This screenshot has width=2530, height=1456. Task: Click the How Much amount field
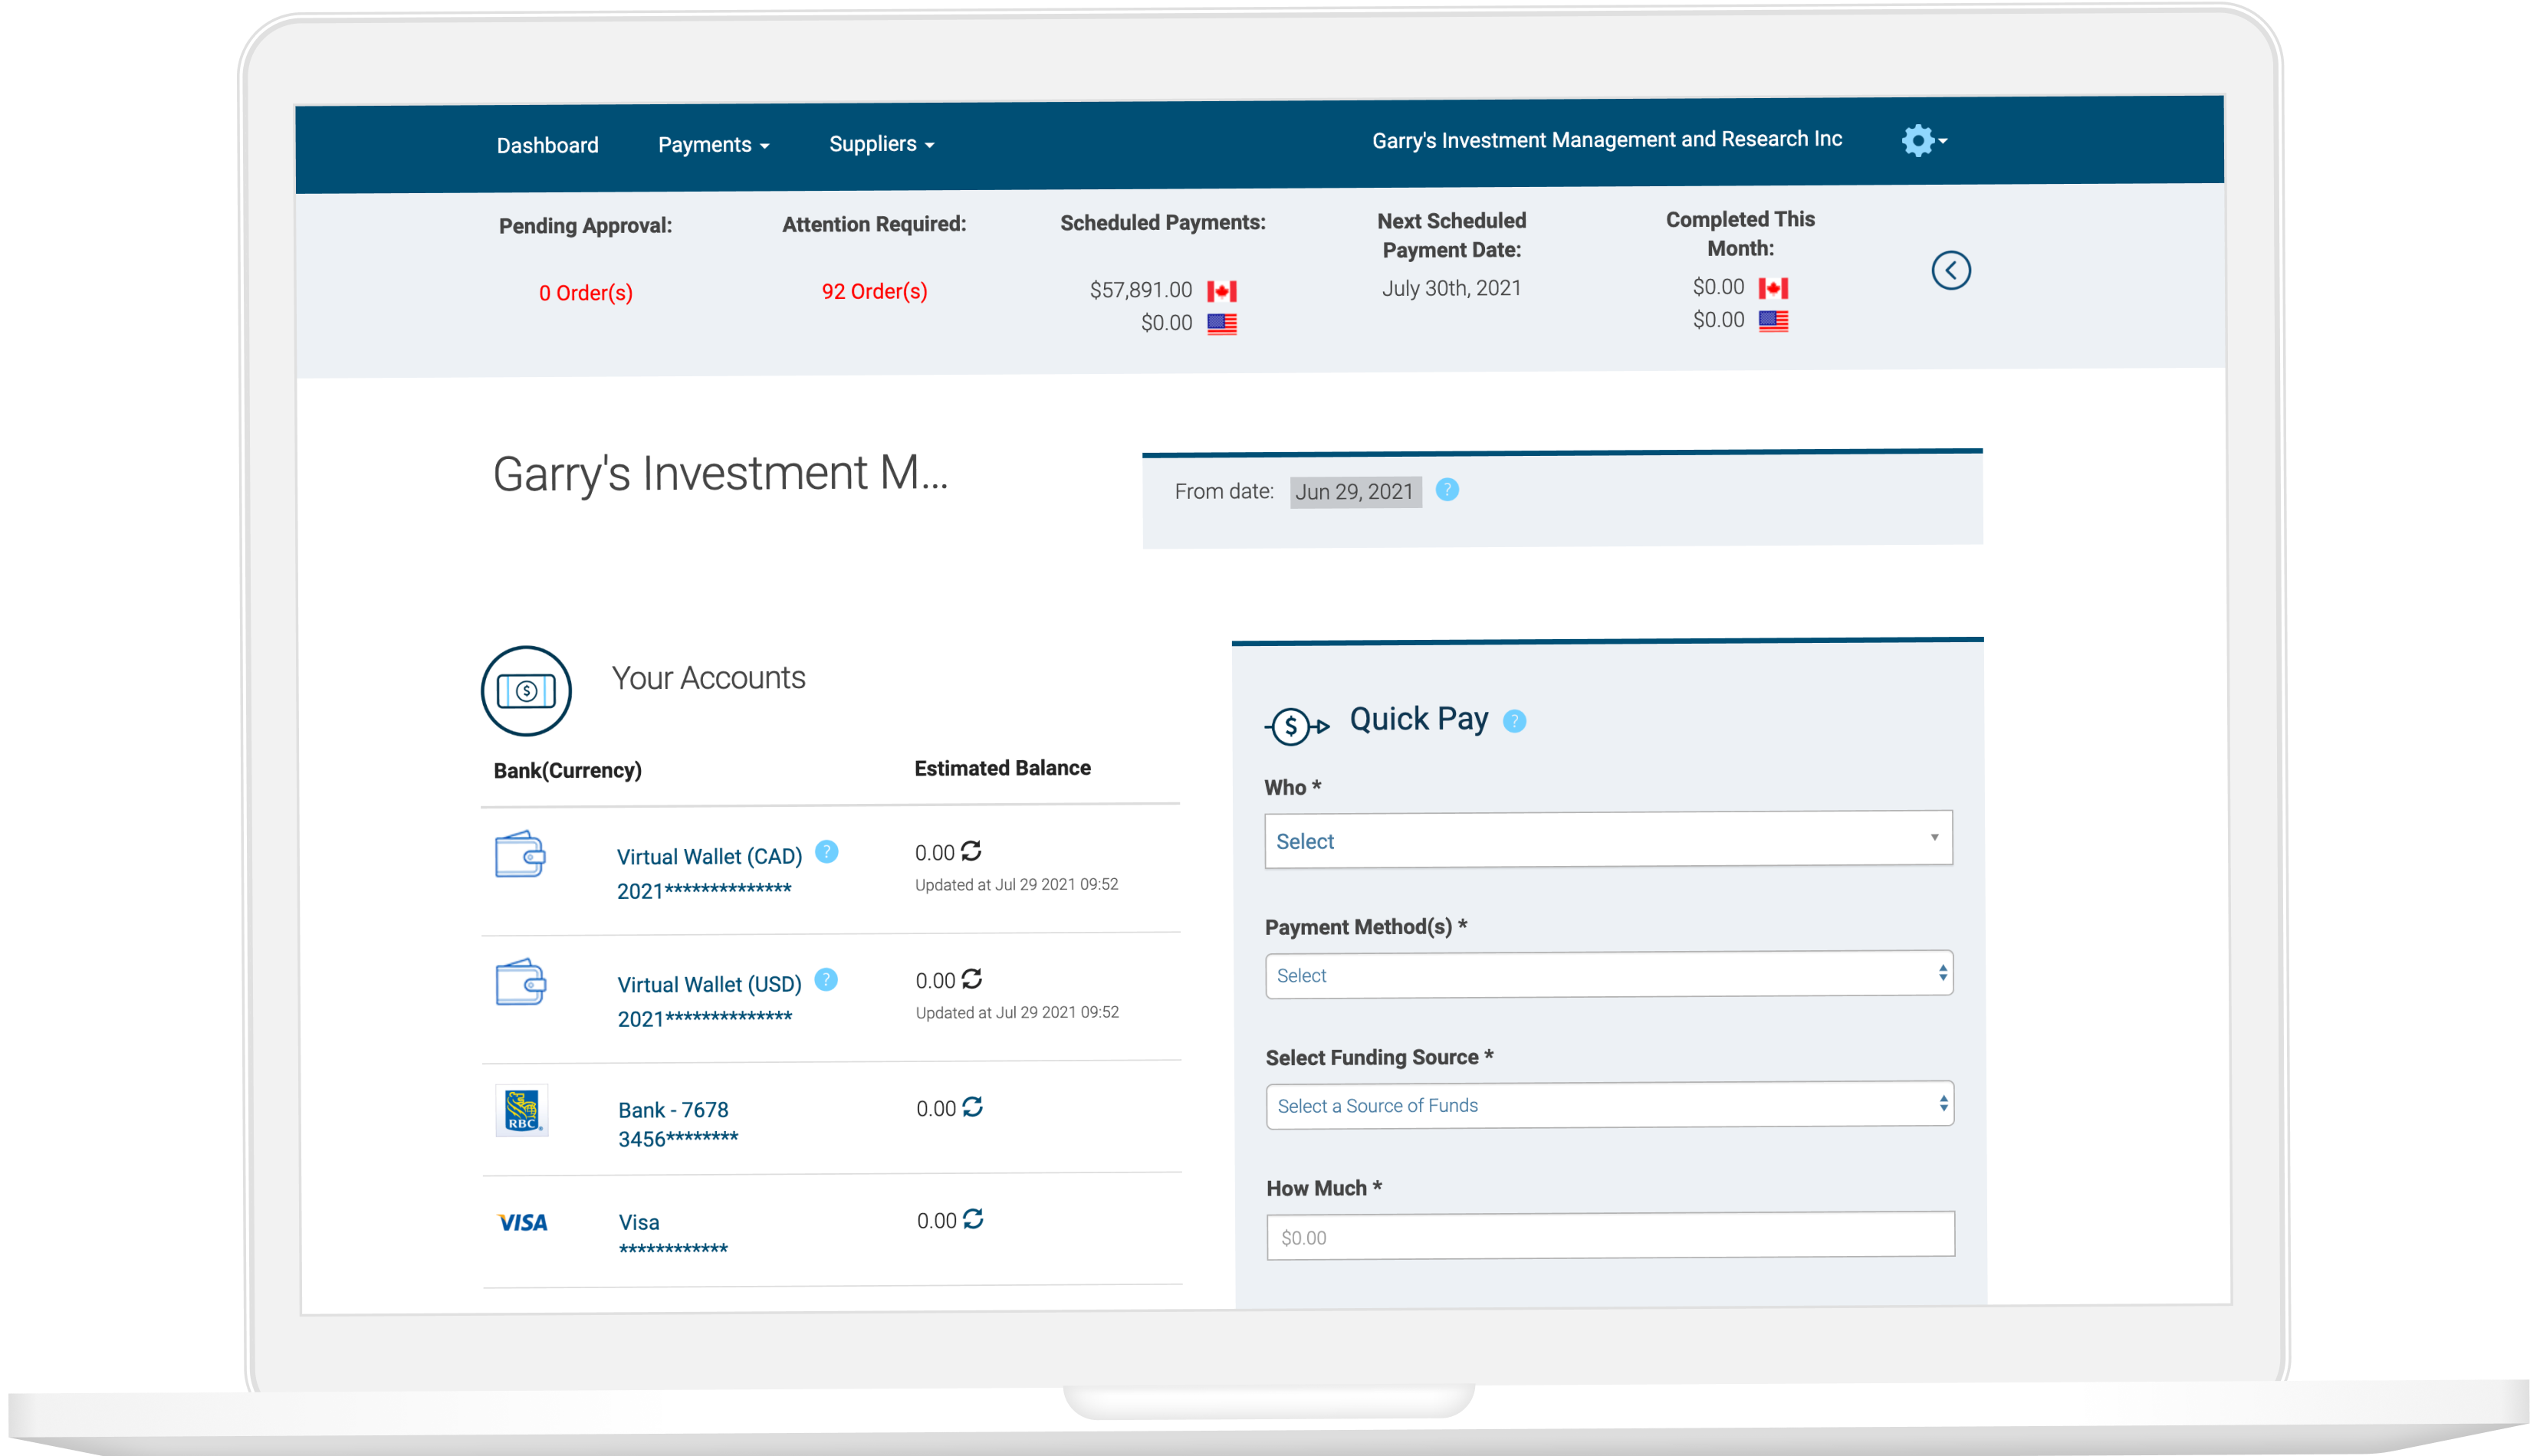(x=1610, y=1236)
